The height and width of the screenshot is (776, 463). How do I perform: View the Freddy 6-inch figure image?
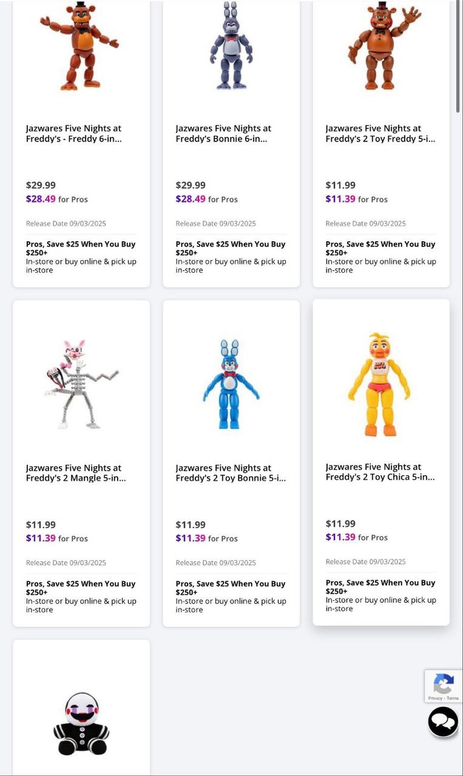coord(80,45)
